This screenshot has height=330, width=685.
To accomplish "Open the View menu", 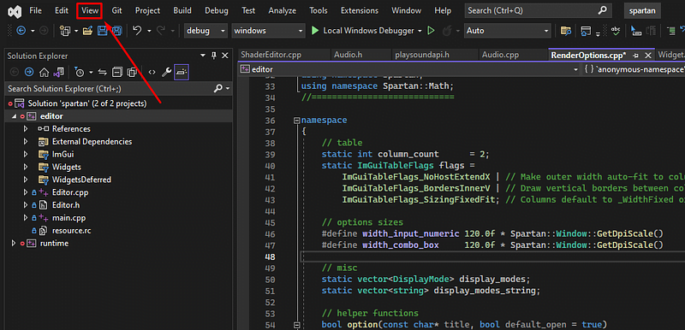I will (90, 11).
